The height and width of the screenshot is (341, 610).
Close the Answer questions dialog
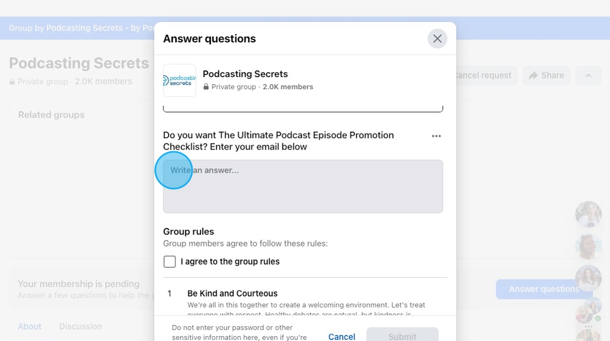click(437, 38)
